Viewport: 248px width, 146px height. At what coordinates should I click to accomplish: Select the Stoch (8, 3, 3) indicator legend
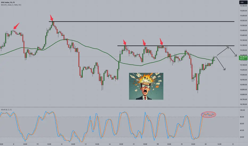pyautogui.click(x=6, y=110)
